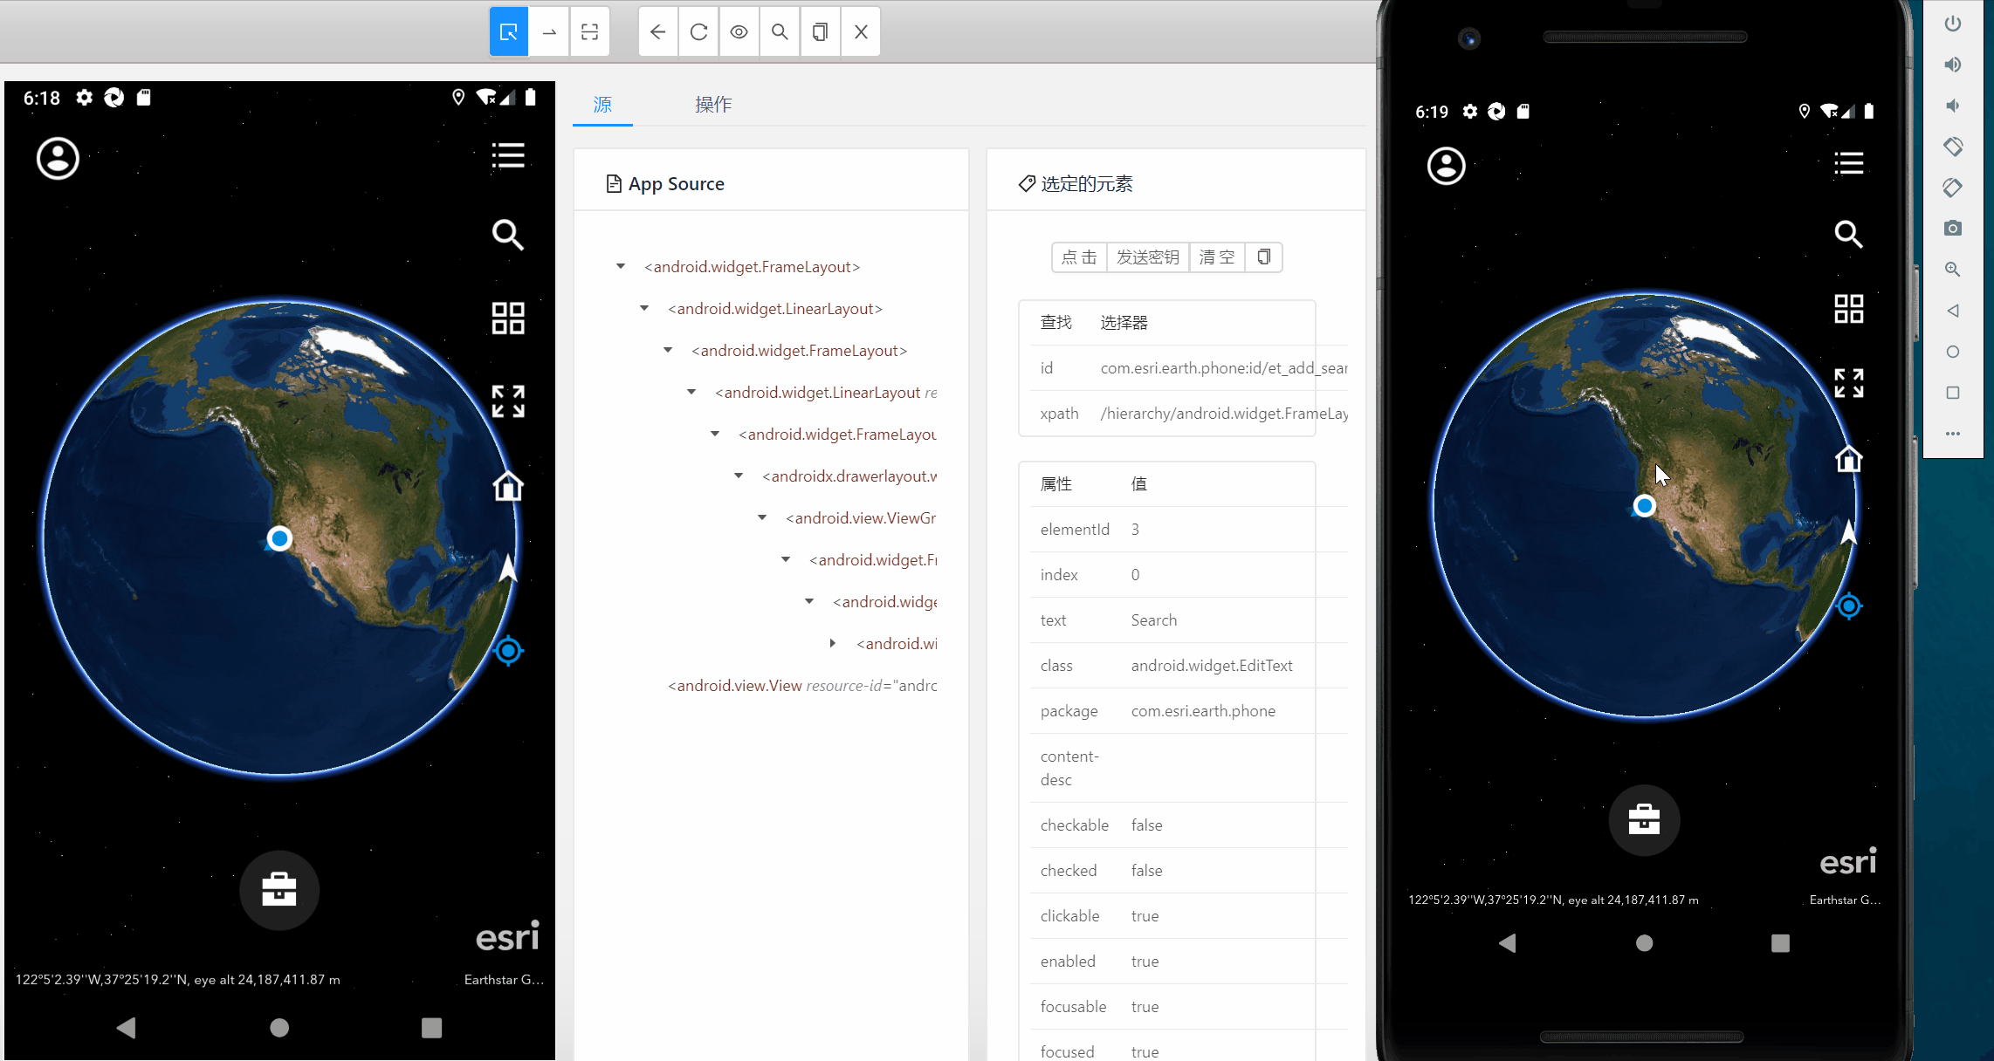The image size is (1994, 1061).
Task: Click the id selector value com.esri.earth.phone
Action: tap(1223, 368)
